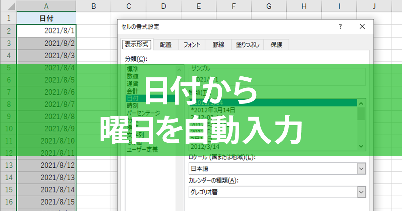The width and height of the screenshot is (402, 211).
Task: Select 時刻 in the category list
Action: coord(132,105)
